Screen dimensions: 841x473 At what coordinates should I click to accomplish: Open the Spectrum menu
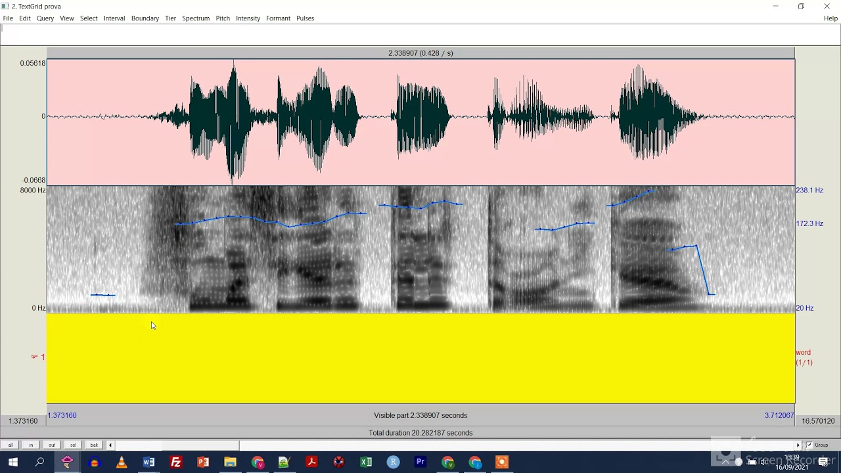click(196, 18)
